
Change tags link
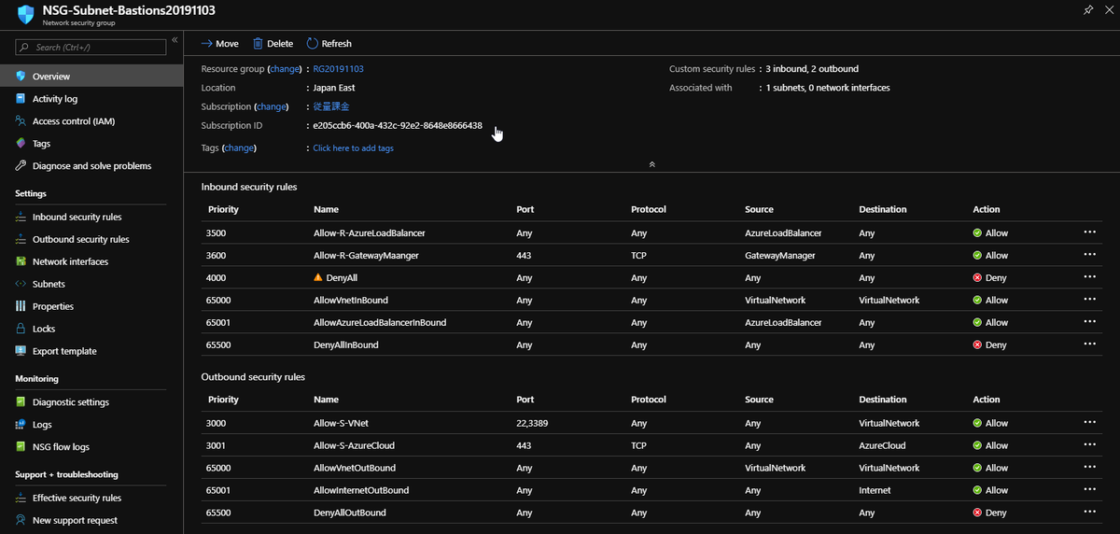[x=239, y=148]
